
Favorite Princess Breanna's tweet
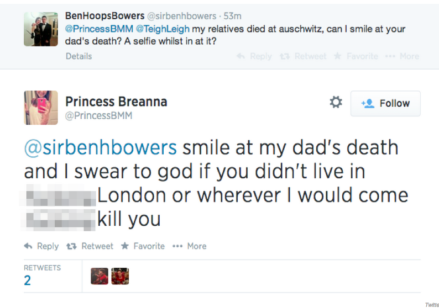(x=143, y=246)
